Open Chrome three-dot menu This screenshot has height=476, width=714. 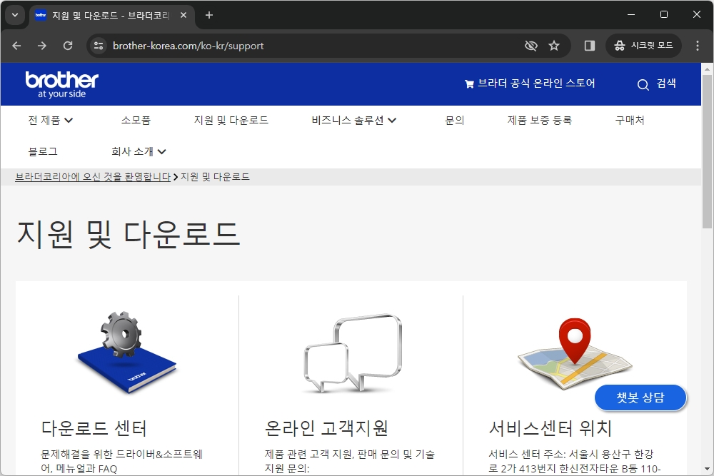pos(697,46)
